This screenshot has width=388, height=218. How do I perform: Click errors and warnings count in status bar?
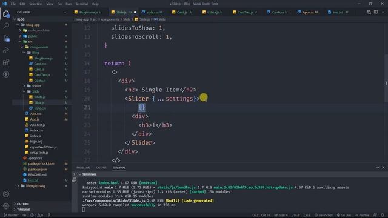point(36,215)
